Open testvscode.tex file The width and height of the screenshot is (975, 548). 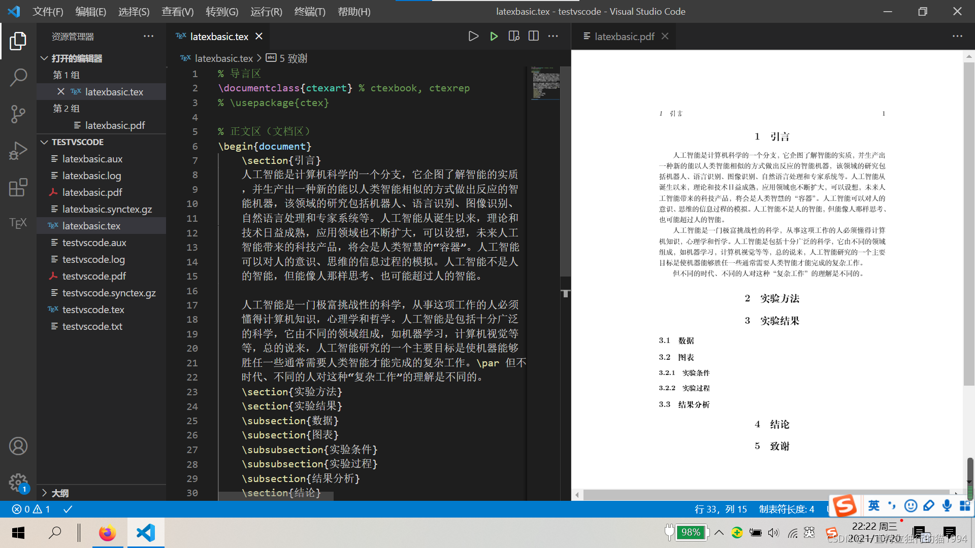93,310
